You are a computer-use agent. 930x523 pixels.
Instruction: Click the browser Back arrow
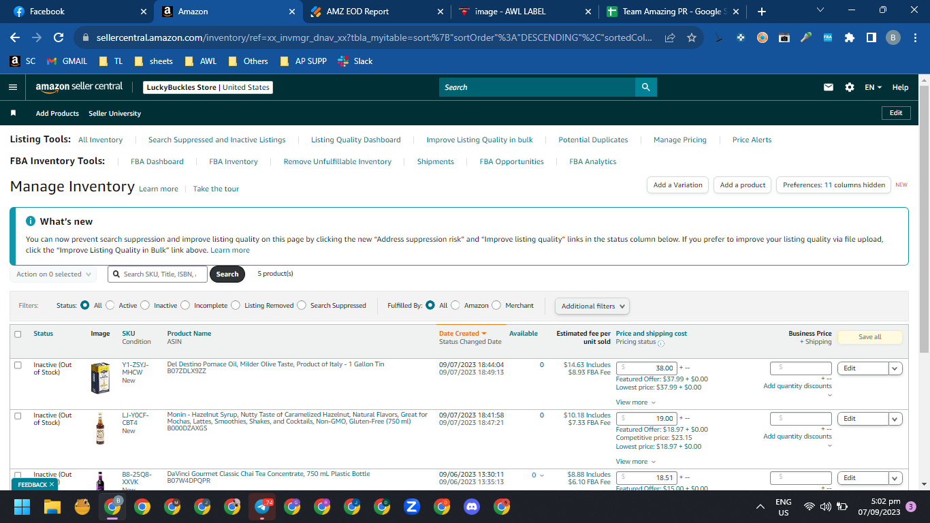pos(15,37)
